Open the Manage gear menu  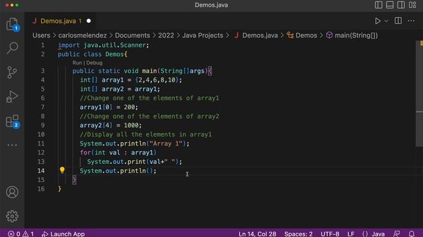(x=12, y=216)
